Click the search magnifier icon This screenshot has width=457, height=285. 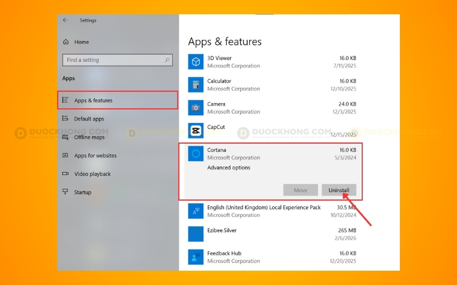167,60
